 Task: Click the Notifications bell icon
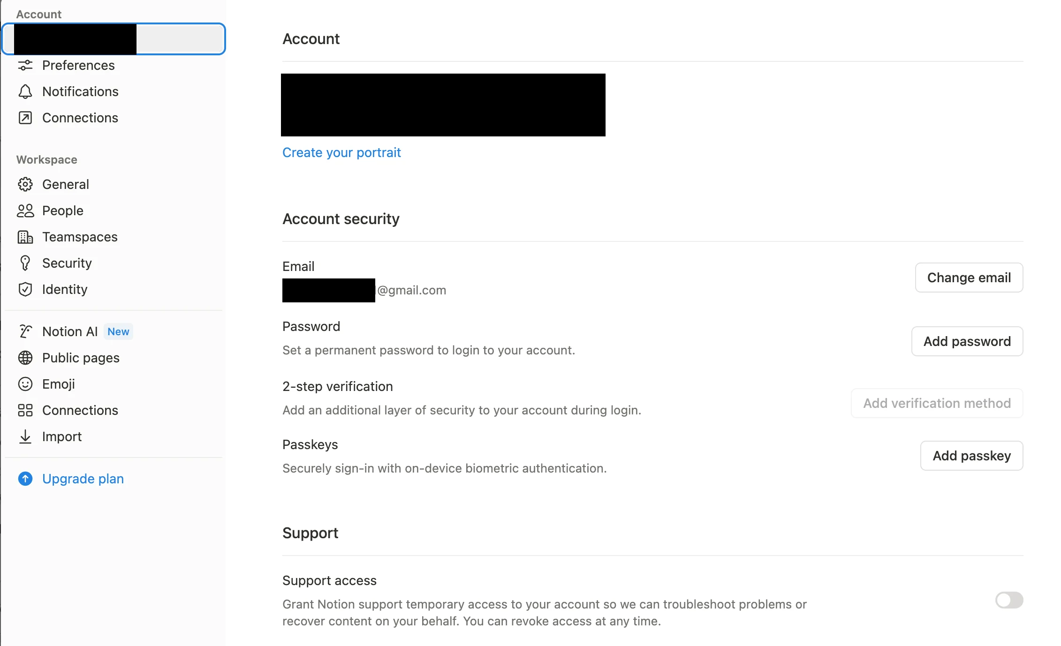25,91
